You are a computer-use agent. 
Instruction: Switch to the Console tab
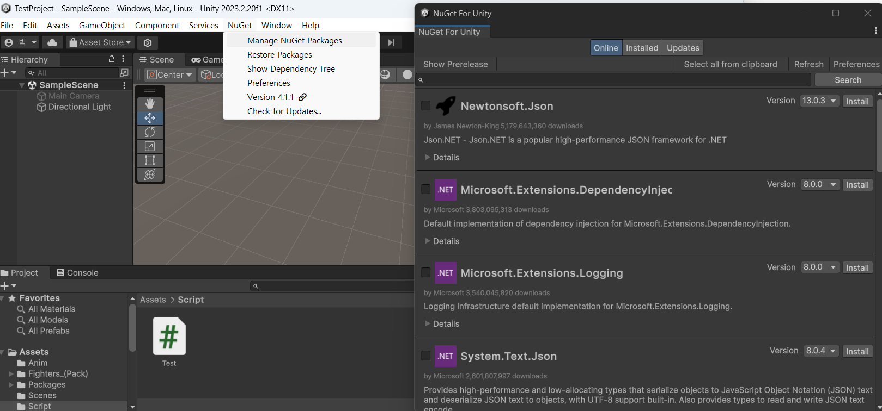[x=77, y=273]
